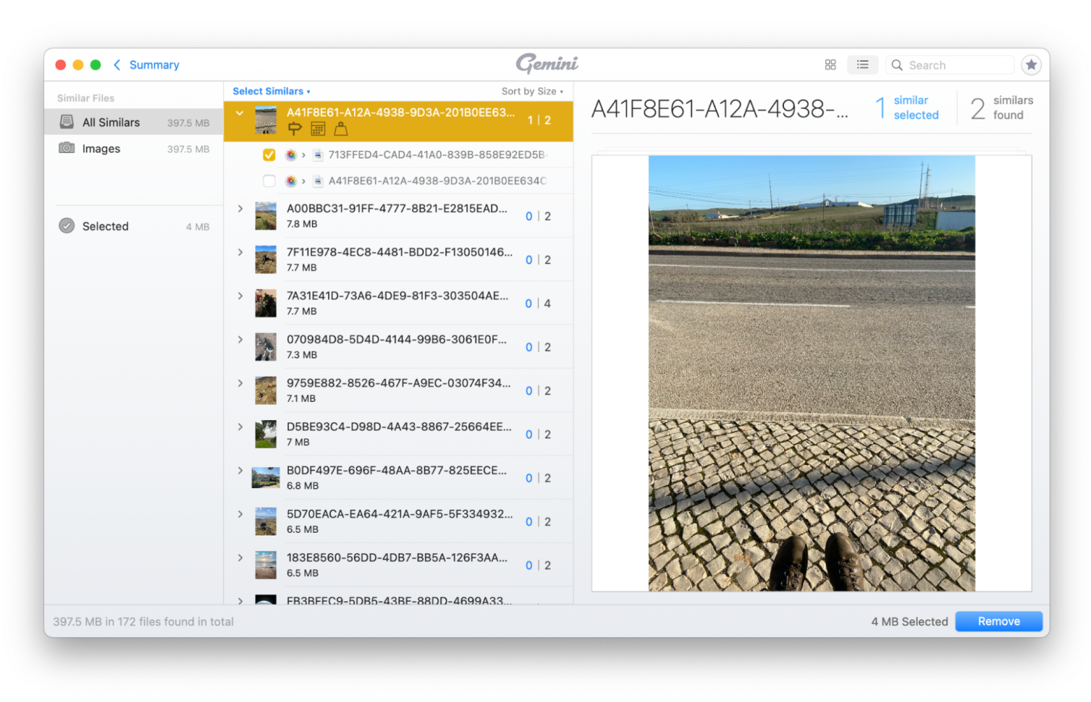Check the 713FFED4 file checkbox

pos(269,155)
